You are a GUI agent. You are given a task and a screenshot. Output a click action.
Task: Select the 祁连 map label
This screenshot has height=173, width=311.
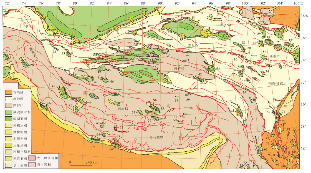(x=223, y=24)
